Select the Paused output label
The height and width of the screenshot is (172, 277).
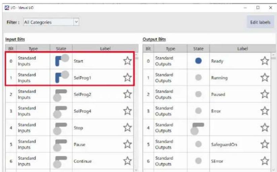point(218,94)
